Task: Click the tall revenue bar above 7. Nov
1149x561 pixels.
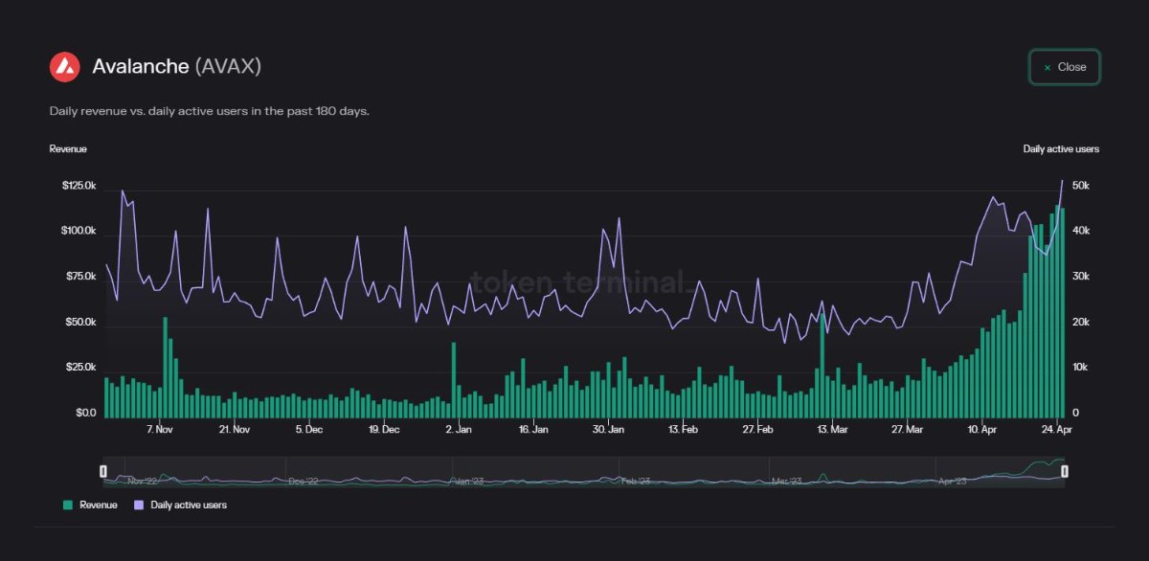Action: pos(165,368)
